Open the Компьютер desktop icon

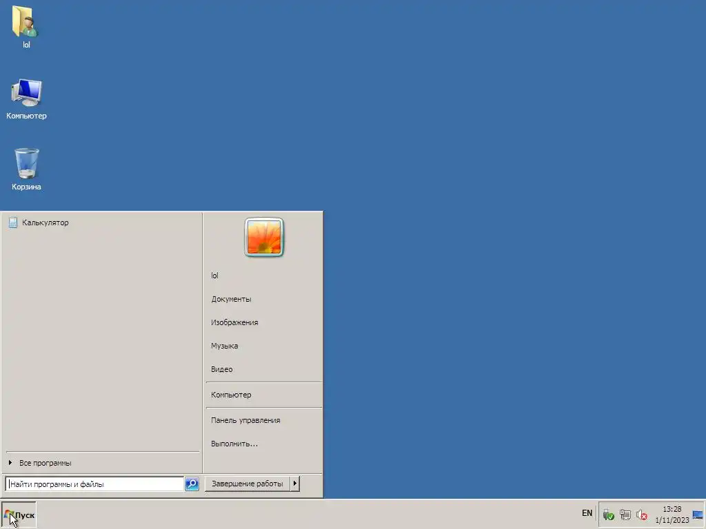point(26,99)
